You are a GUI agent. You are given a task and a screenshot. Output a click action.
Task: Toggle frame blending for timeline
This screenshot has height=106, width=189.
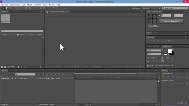tap(55, 74)
